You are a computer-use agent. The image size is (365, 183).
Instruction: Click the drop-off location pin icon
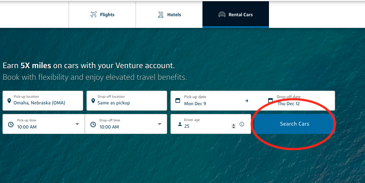tap(93, 101)
